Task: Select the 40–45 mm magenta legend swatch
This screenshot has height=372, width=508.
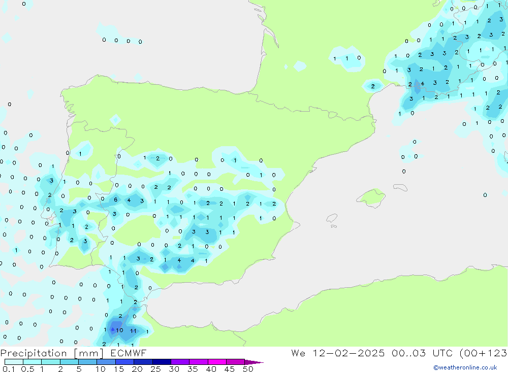Action: click(x=217, y=362)
